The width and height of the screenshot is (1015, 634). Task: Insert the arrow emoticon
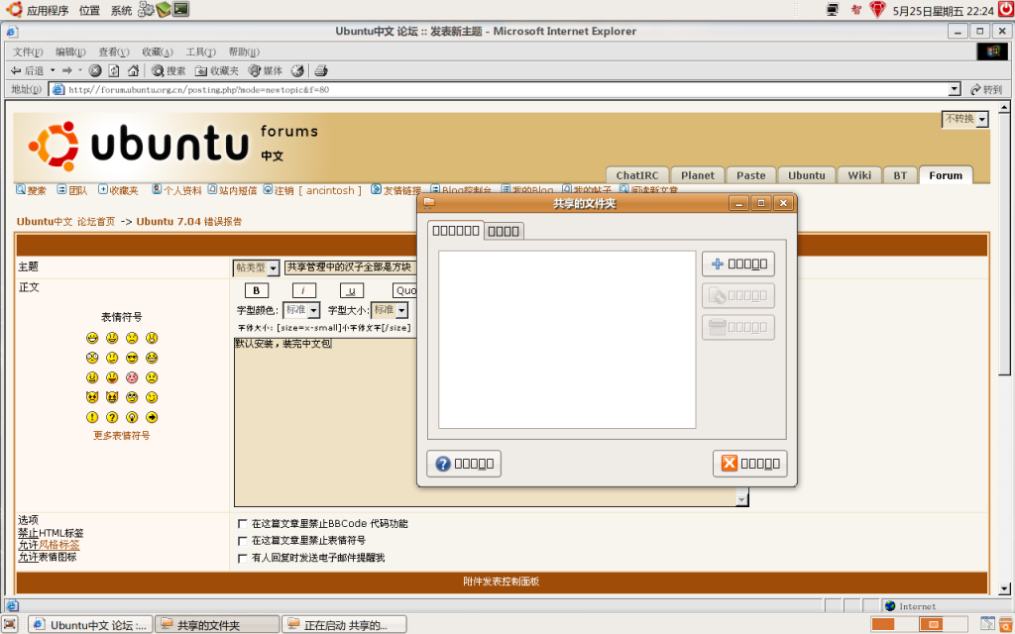click(152, 417)
